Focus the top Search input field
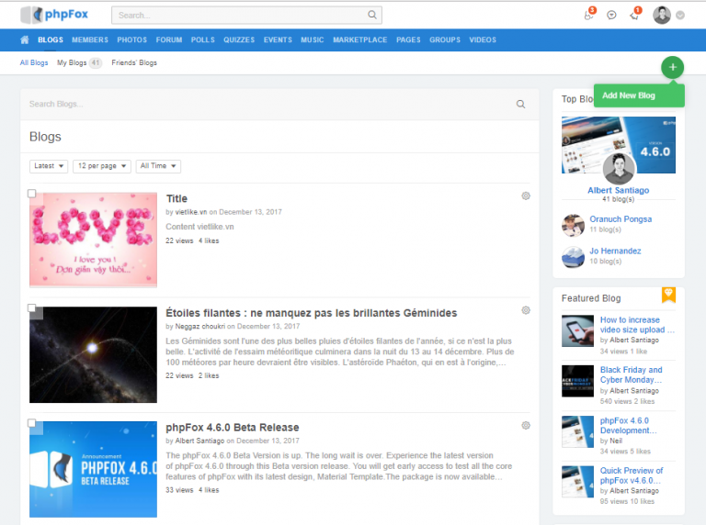This screenshot has width=706, height=525. pos(246,15)
